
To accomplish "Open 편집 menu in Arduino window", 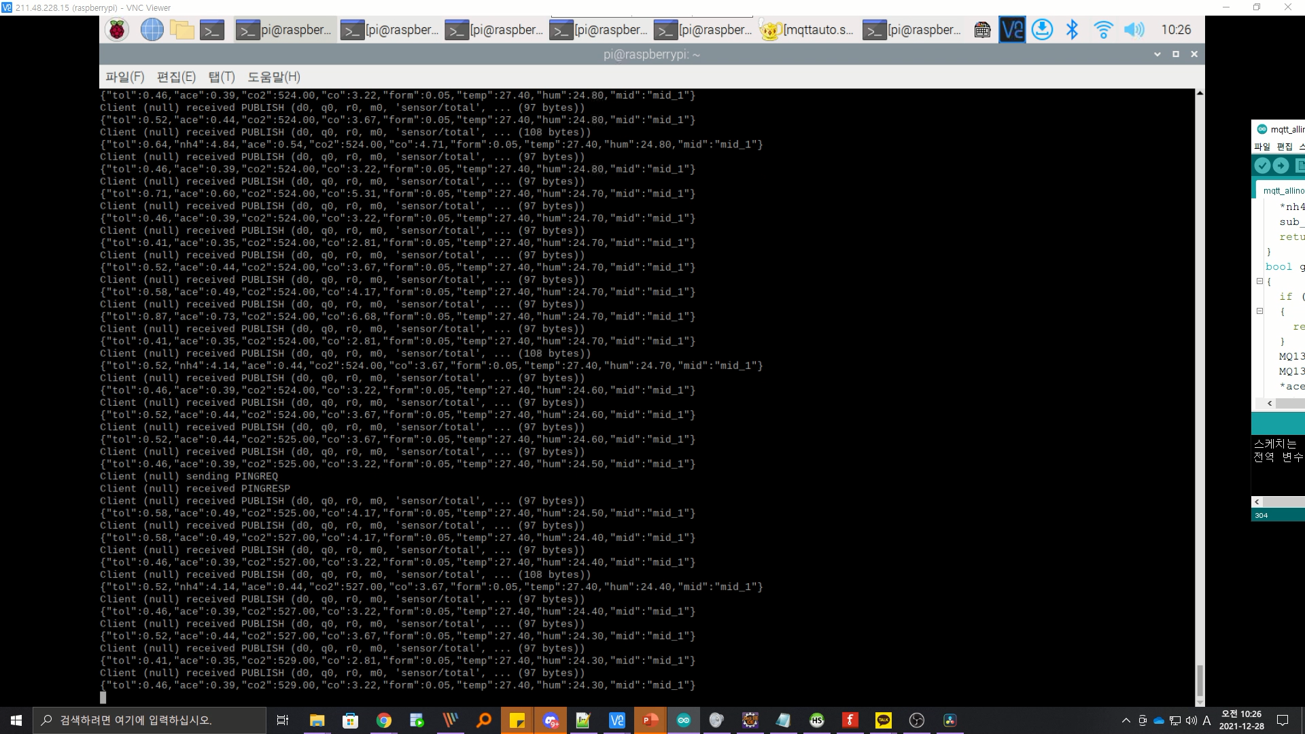I will point(1285,147).
